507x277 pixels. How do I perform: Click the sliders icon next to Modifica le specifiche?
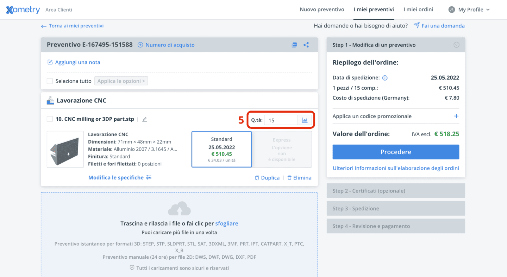click(x=149, y=177)
